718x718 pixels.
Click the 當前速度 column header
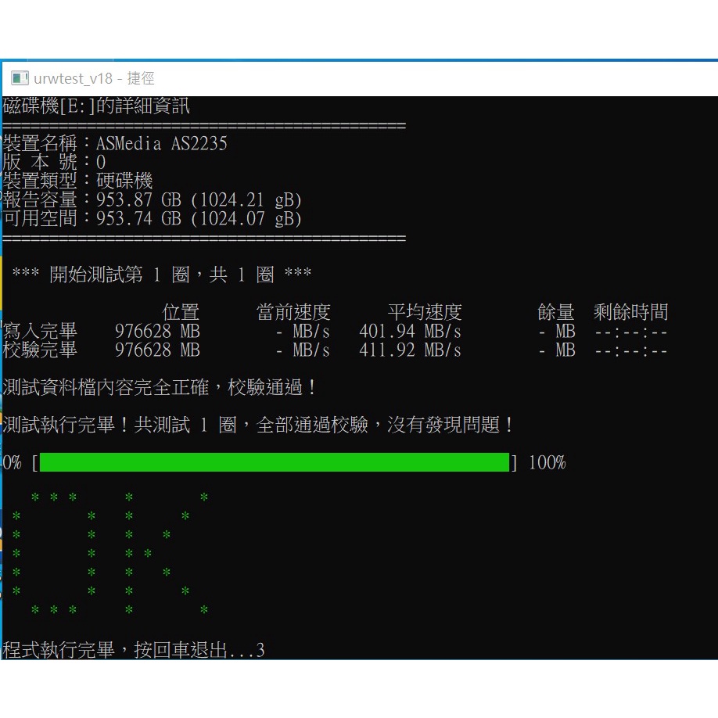coord(293,313)
